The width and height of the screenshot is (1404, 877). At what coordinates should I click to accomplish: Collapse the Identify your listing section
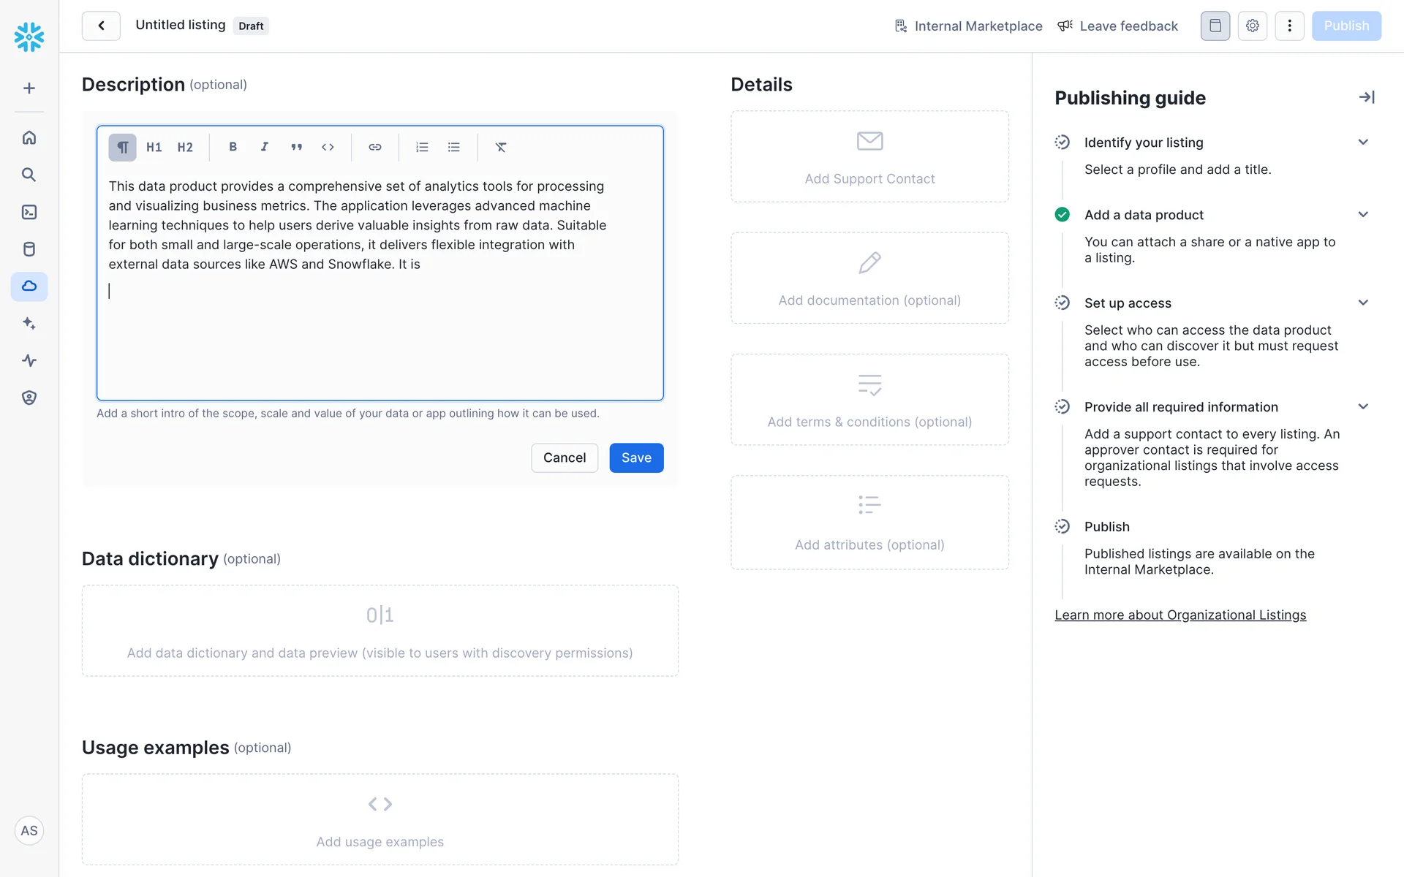tap(1363, 142)
